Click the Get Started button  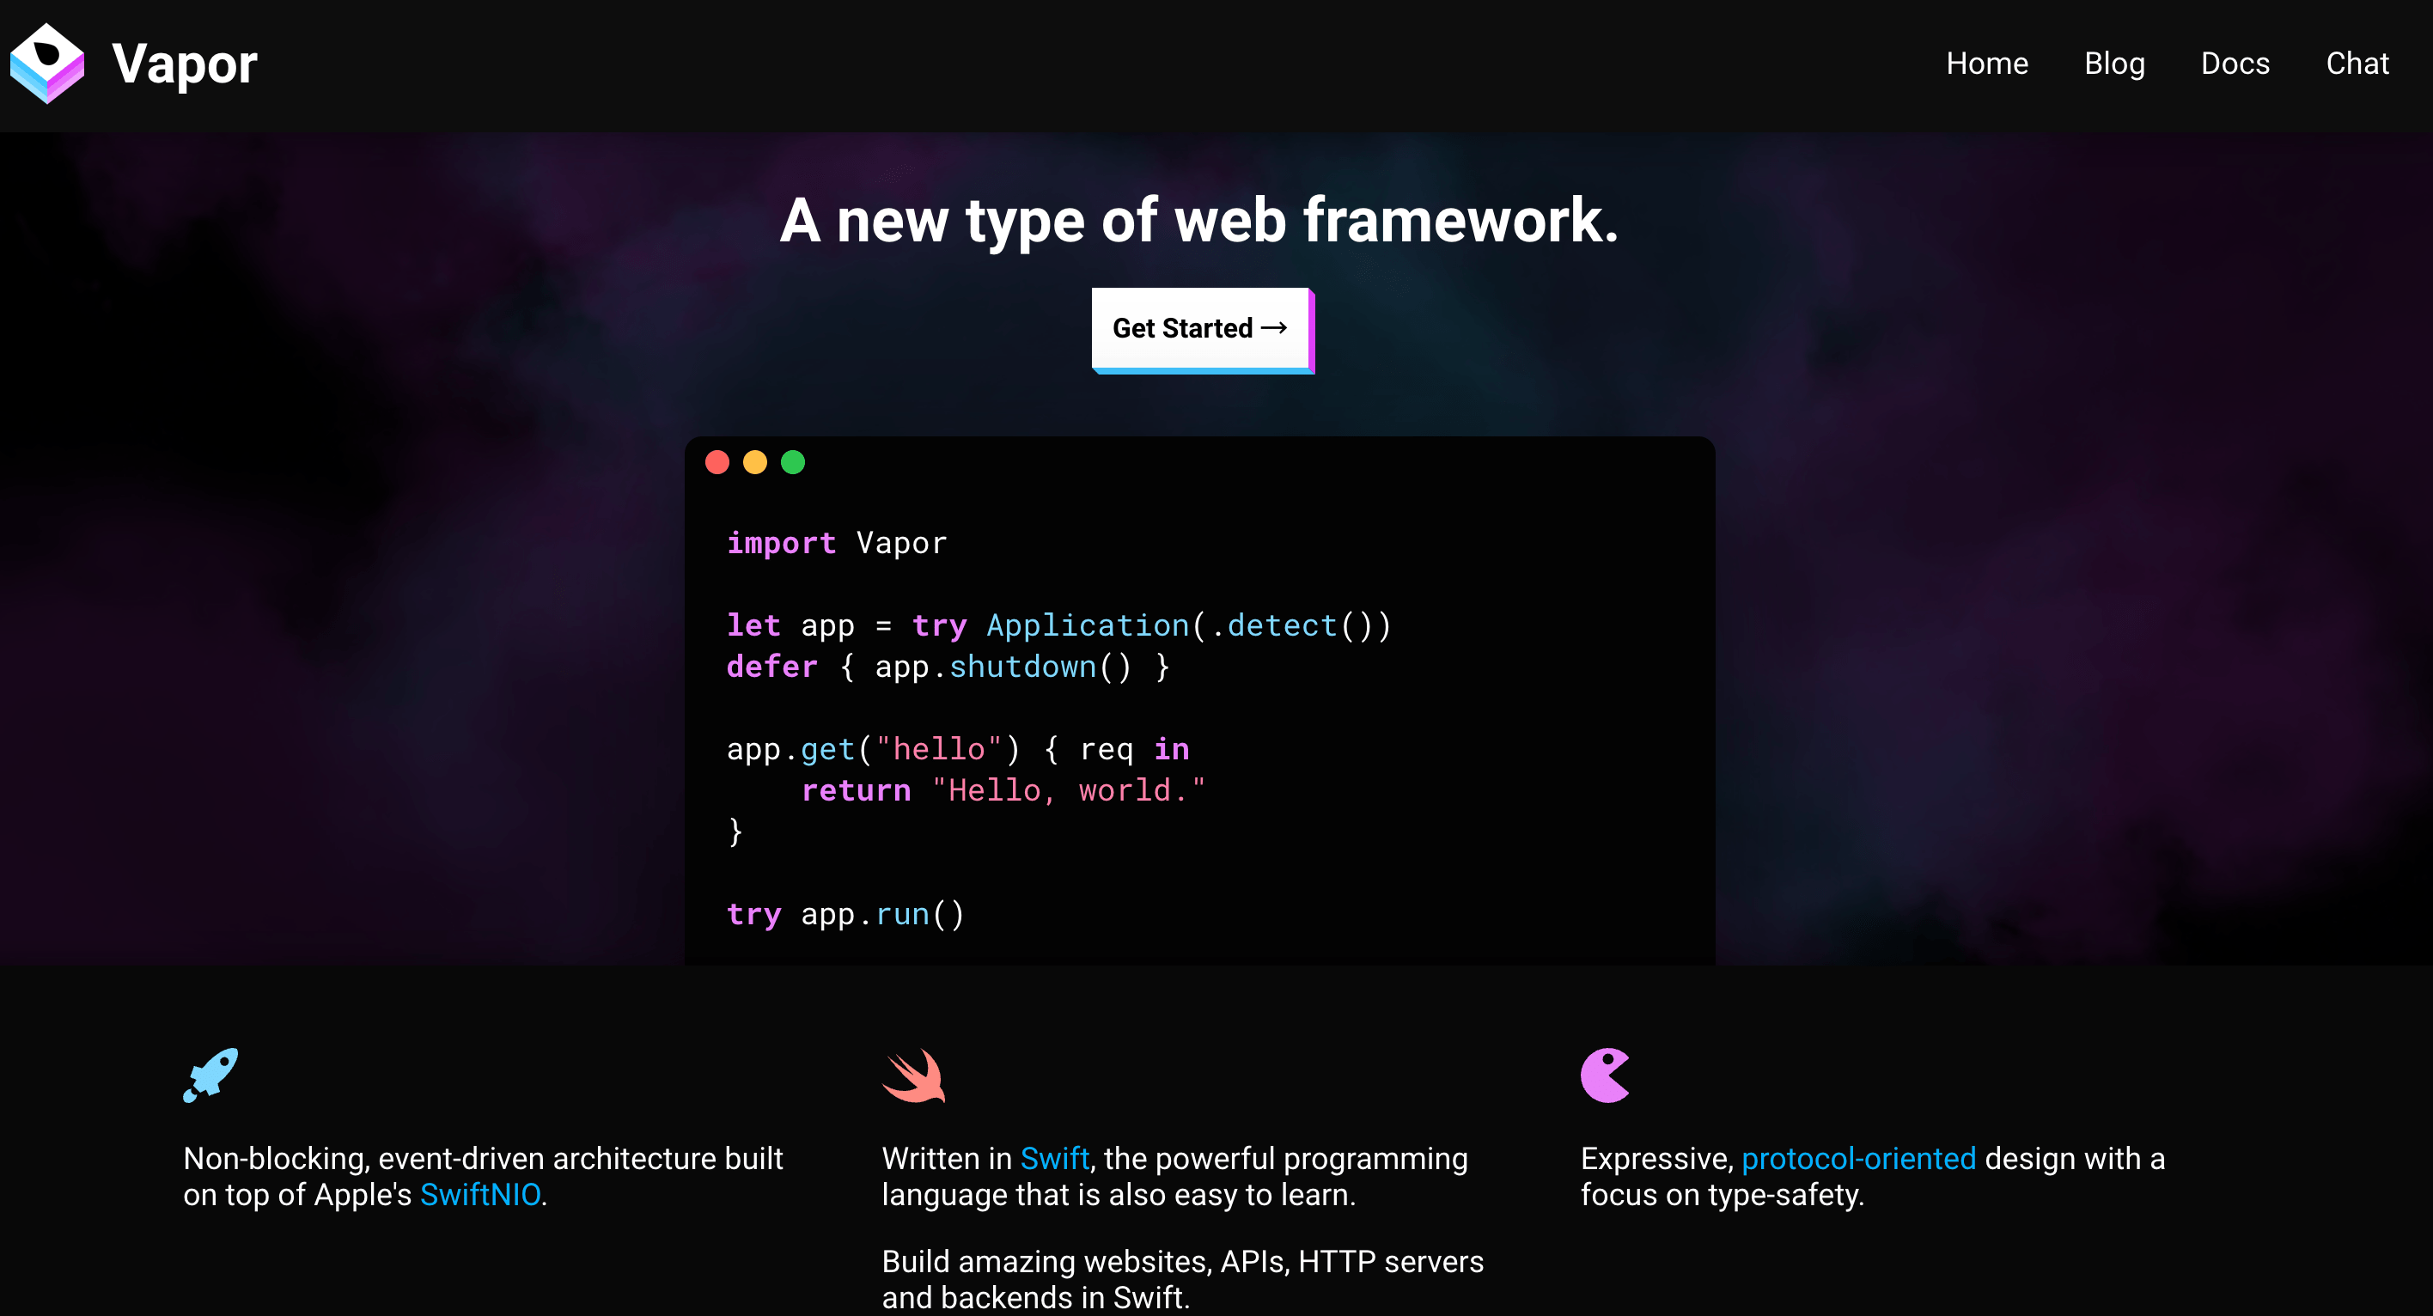pos(1203,331)
